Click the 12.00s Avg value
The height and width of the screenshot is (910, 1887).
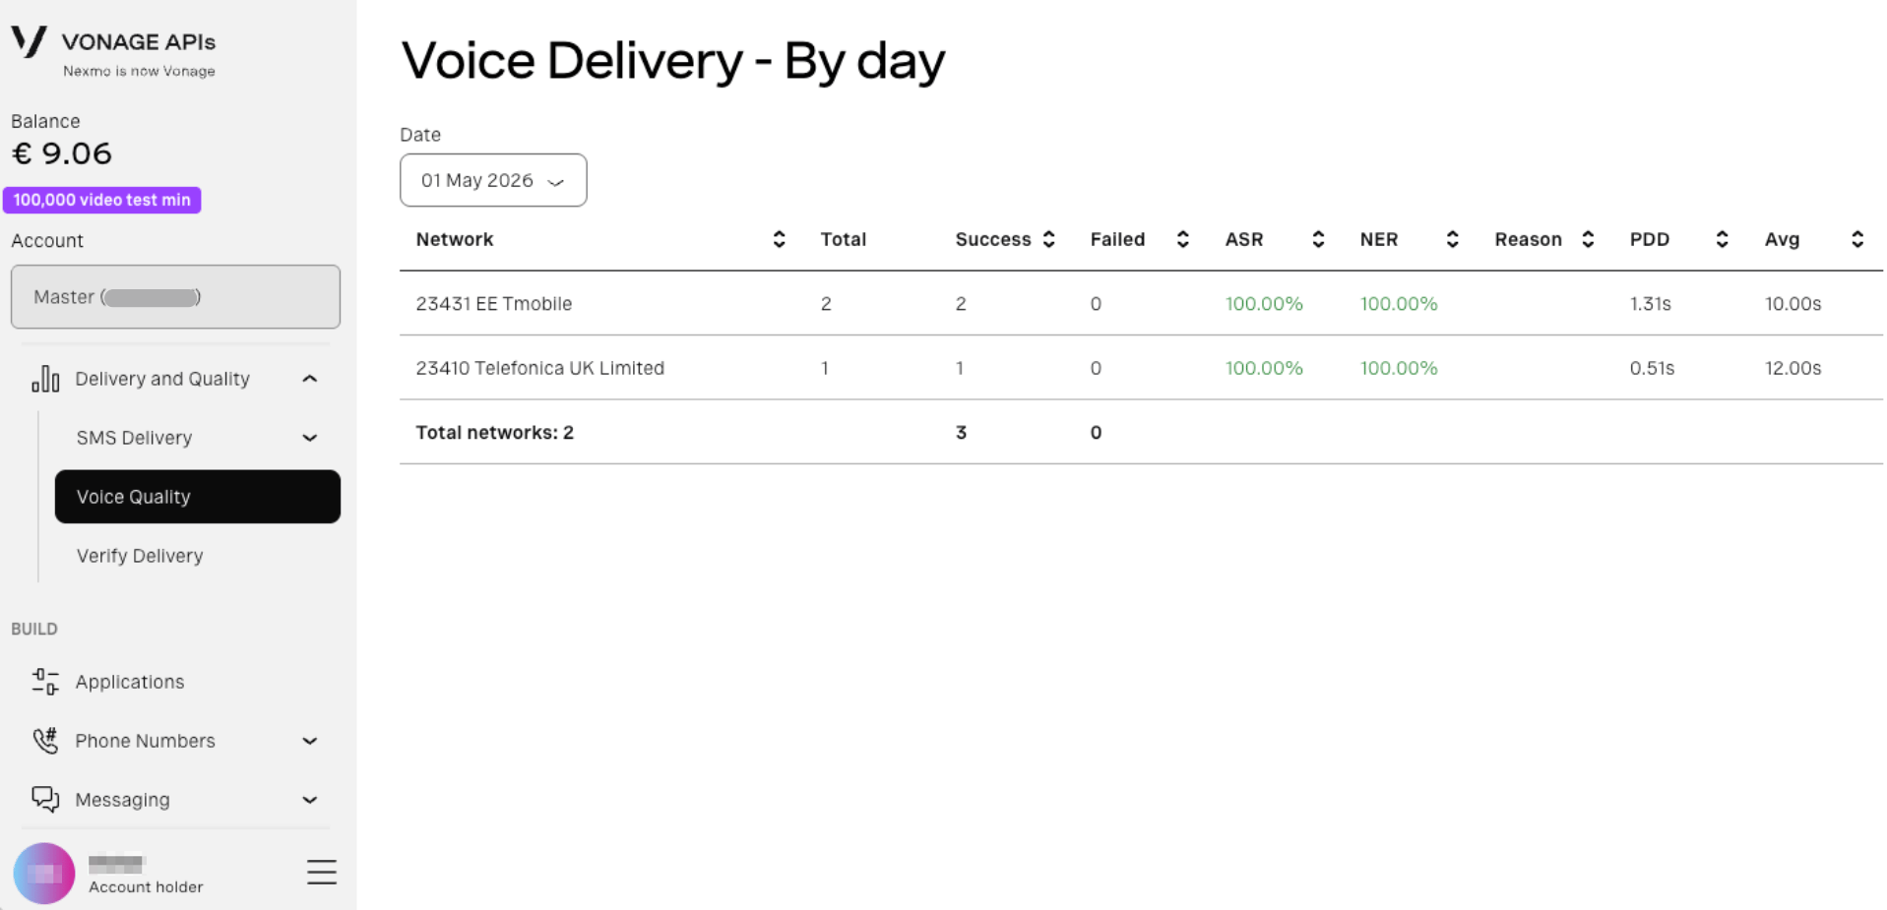[1793, 368]
